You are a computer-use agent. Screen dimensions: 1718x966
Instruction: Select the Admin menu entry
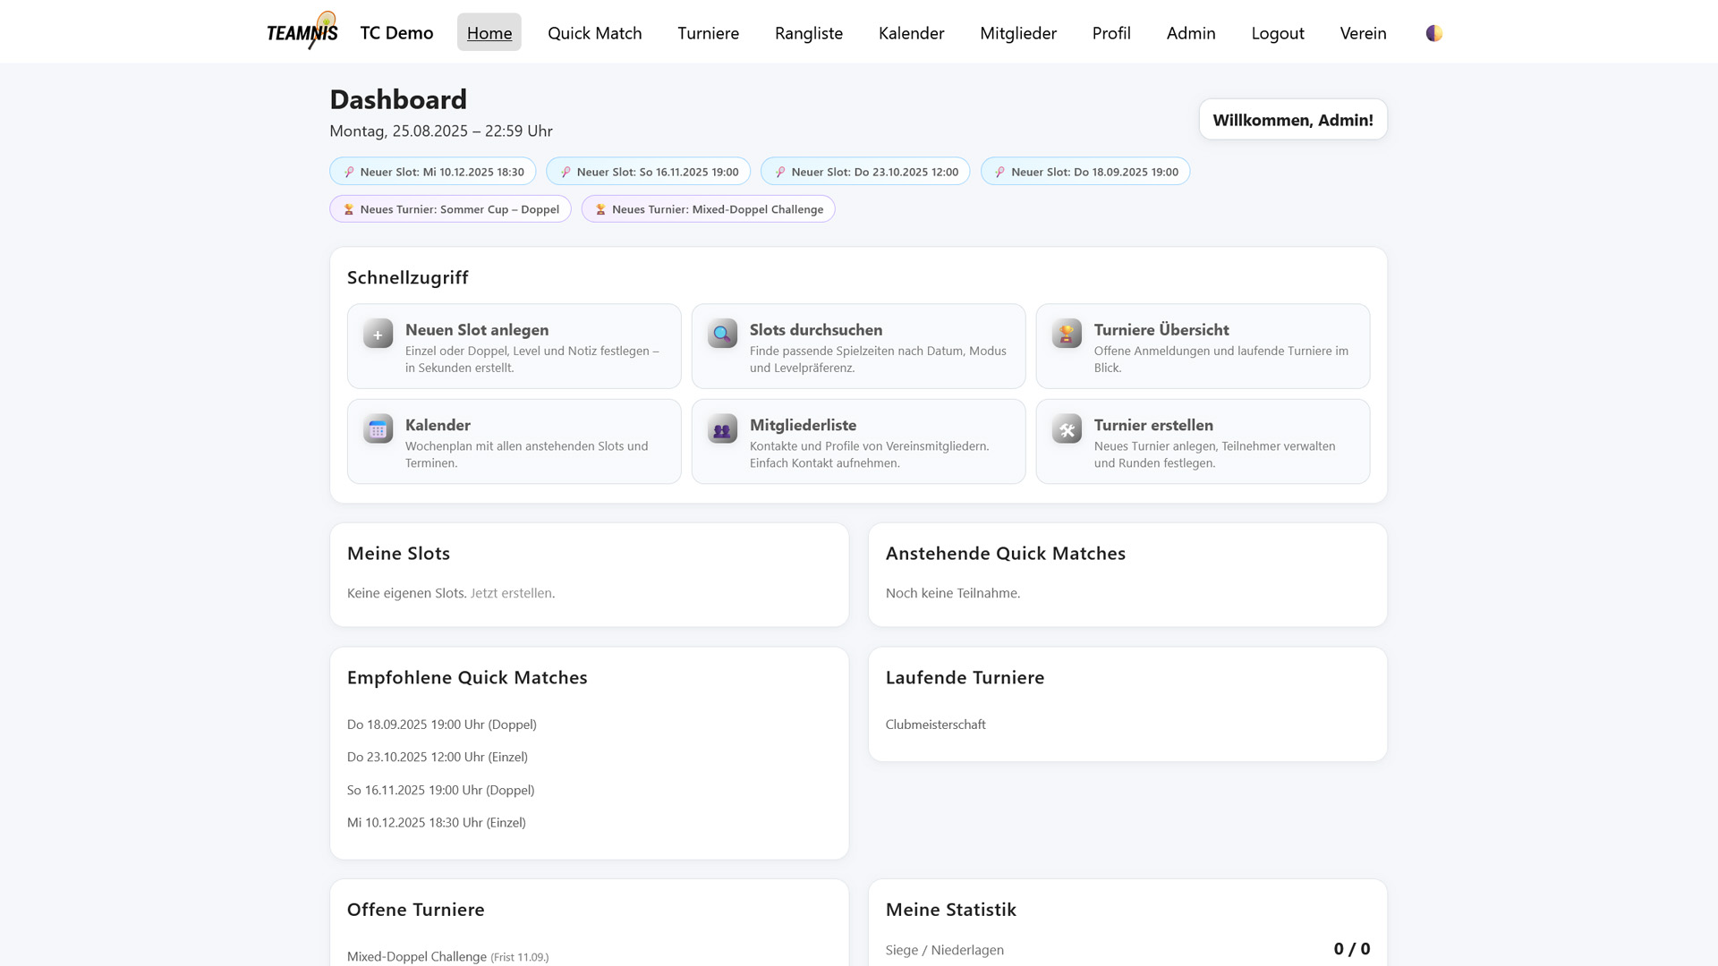pyautogui.click(x=1190, y=33)
